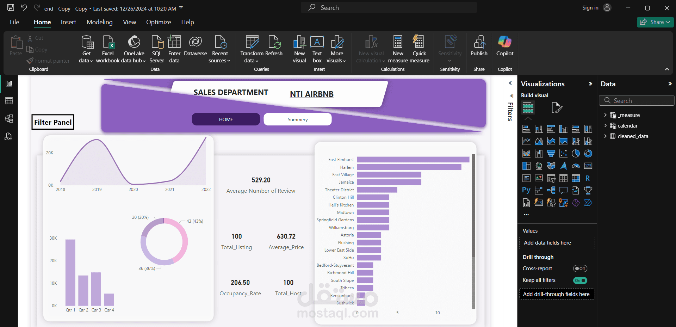The width and height of the screenshot is (676, 327).
Task: Click the Summery report button
Action: [297, 119]
